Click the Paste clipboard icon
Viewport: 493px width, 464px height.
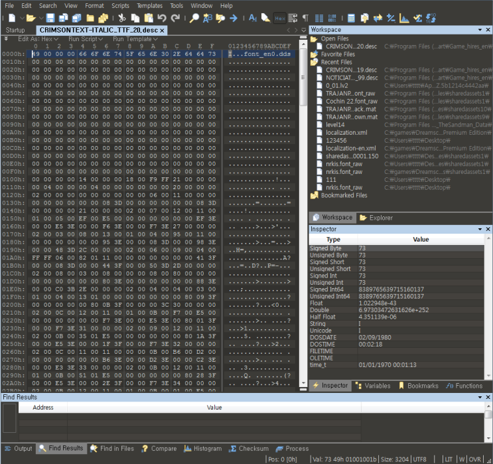pos(148,18)
